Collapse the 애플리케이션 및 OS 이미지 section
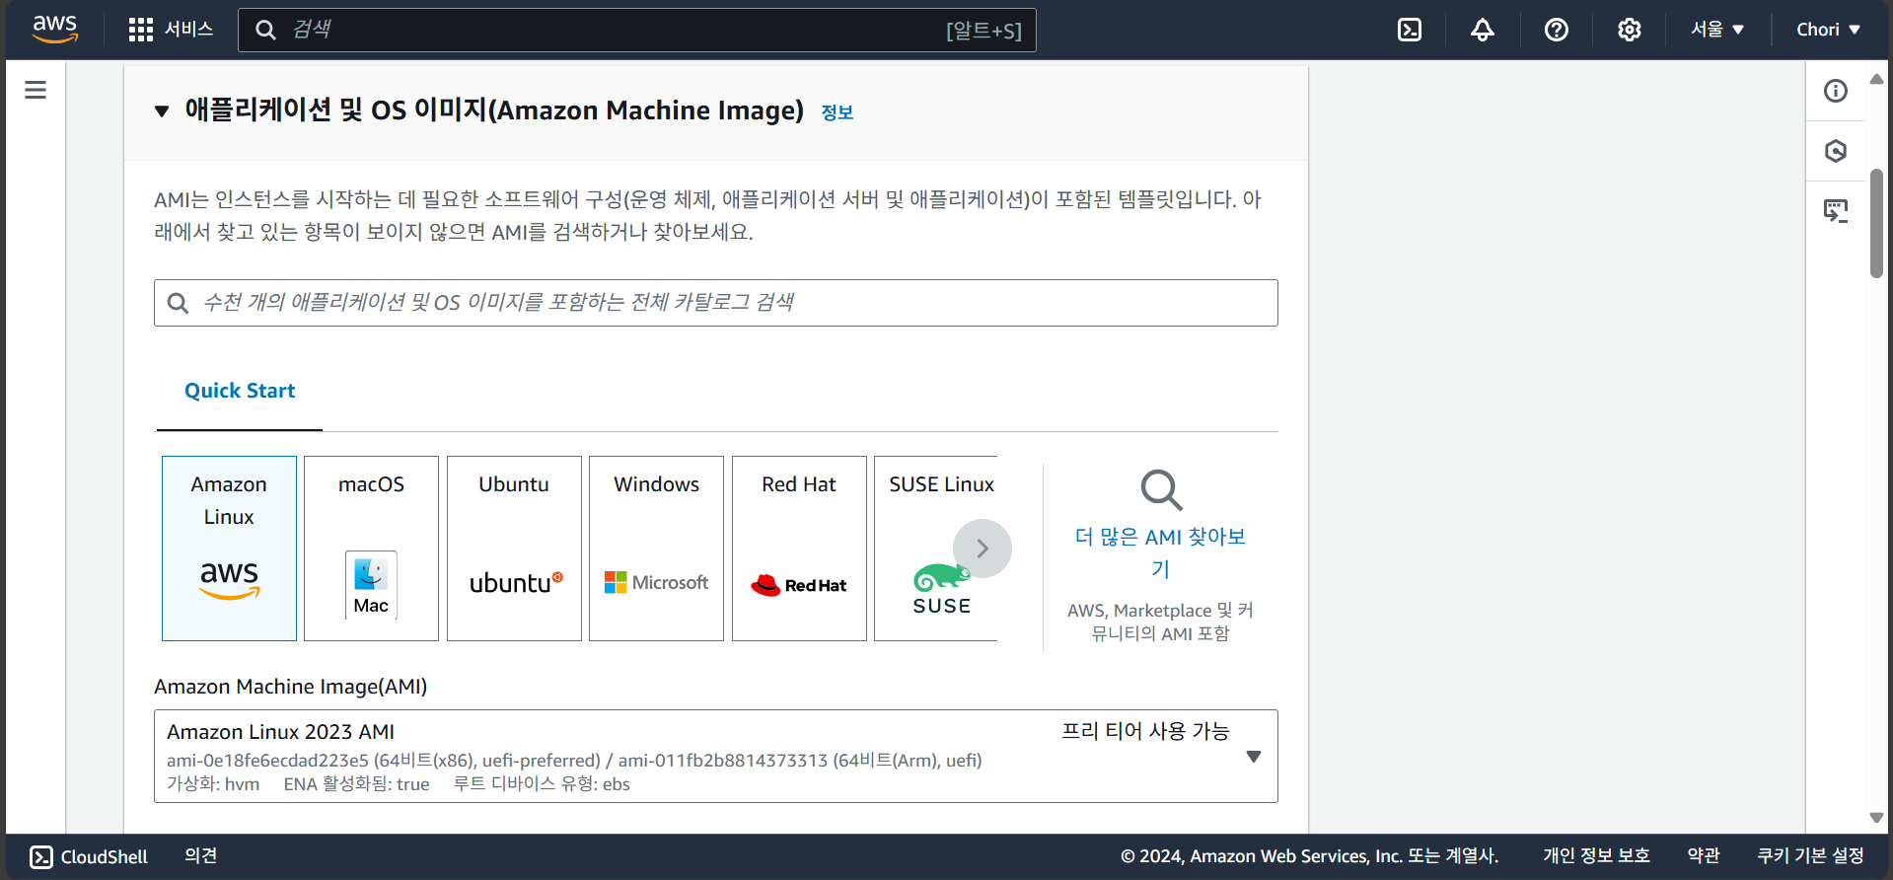 tap(162, 111)
